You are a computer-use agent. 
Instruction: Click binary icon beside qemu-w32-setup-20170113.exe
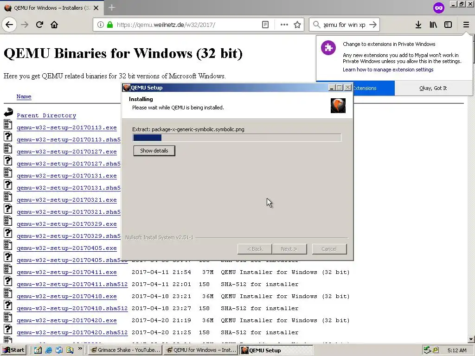(x=8, y=124)
